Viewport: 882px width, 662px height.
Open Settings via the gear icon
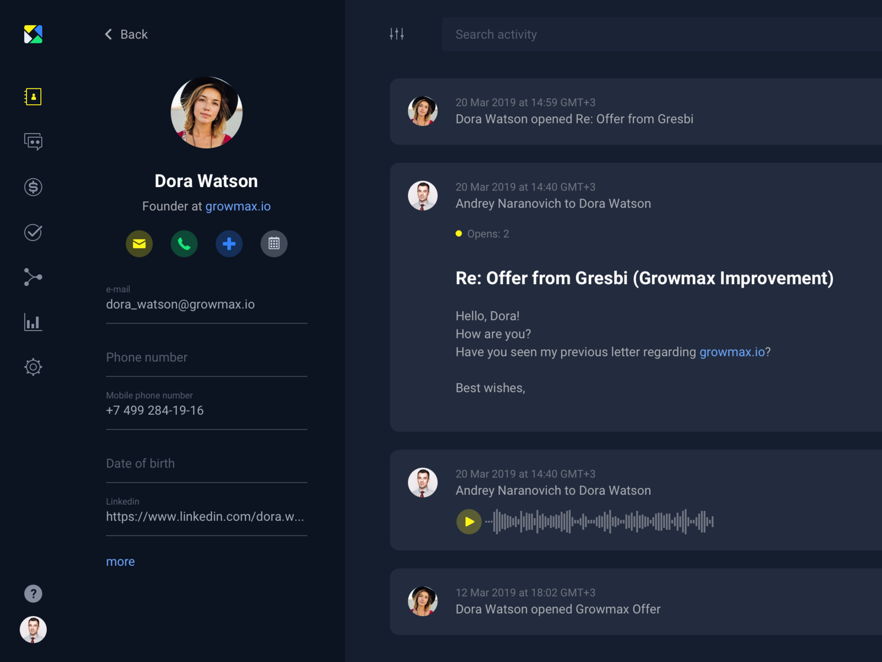click(33, 366)
